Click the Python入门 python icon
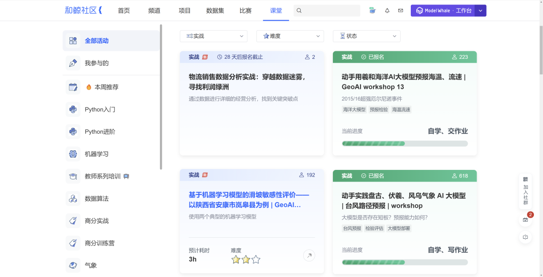Viewport: 543px width, 277px height. [73, 110]
